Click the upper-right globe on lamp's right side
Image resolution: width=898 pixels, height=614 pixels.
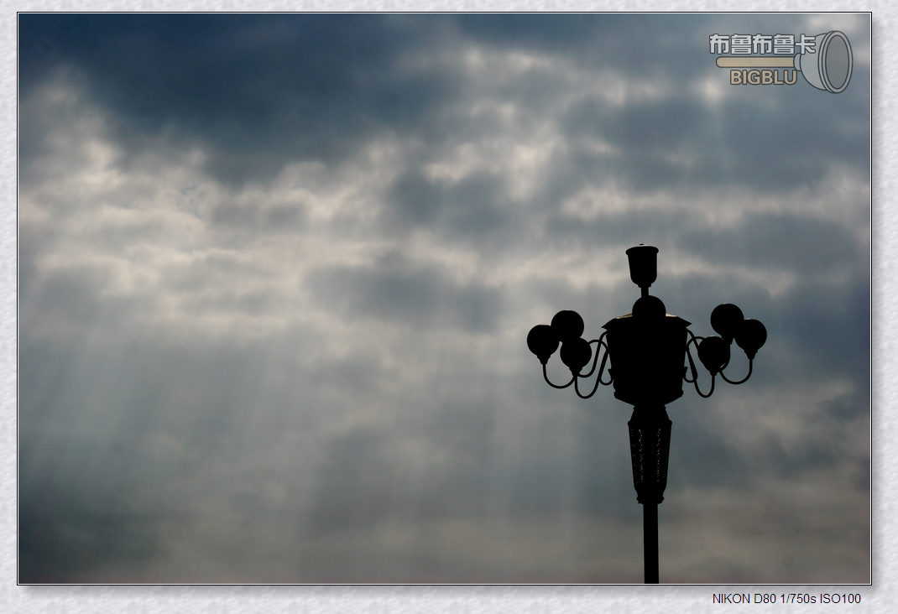(726, 319)
